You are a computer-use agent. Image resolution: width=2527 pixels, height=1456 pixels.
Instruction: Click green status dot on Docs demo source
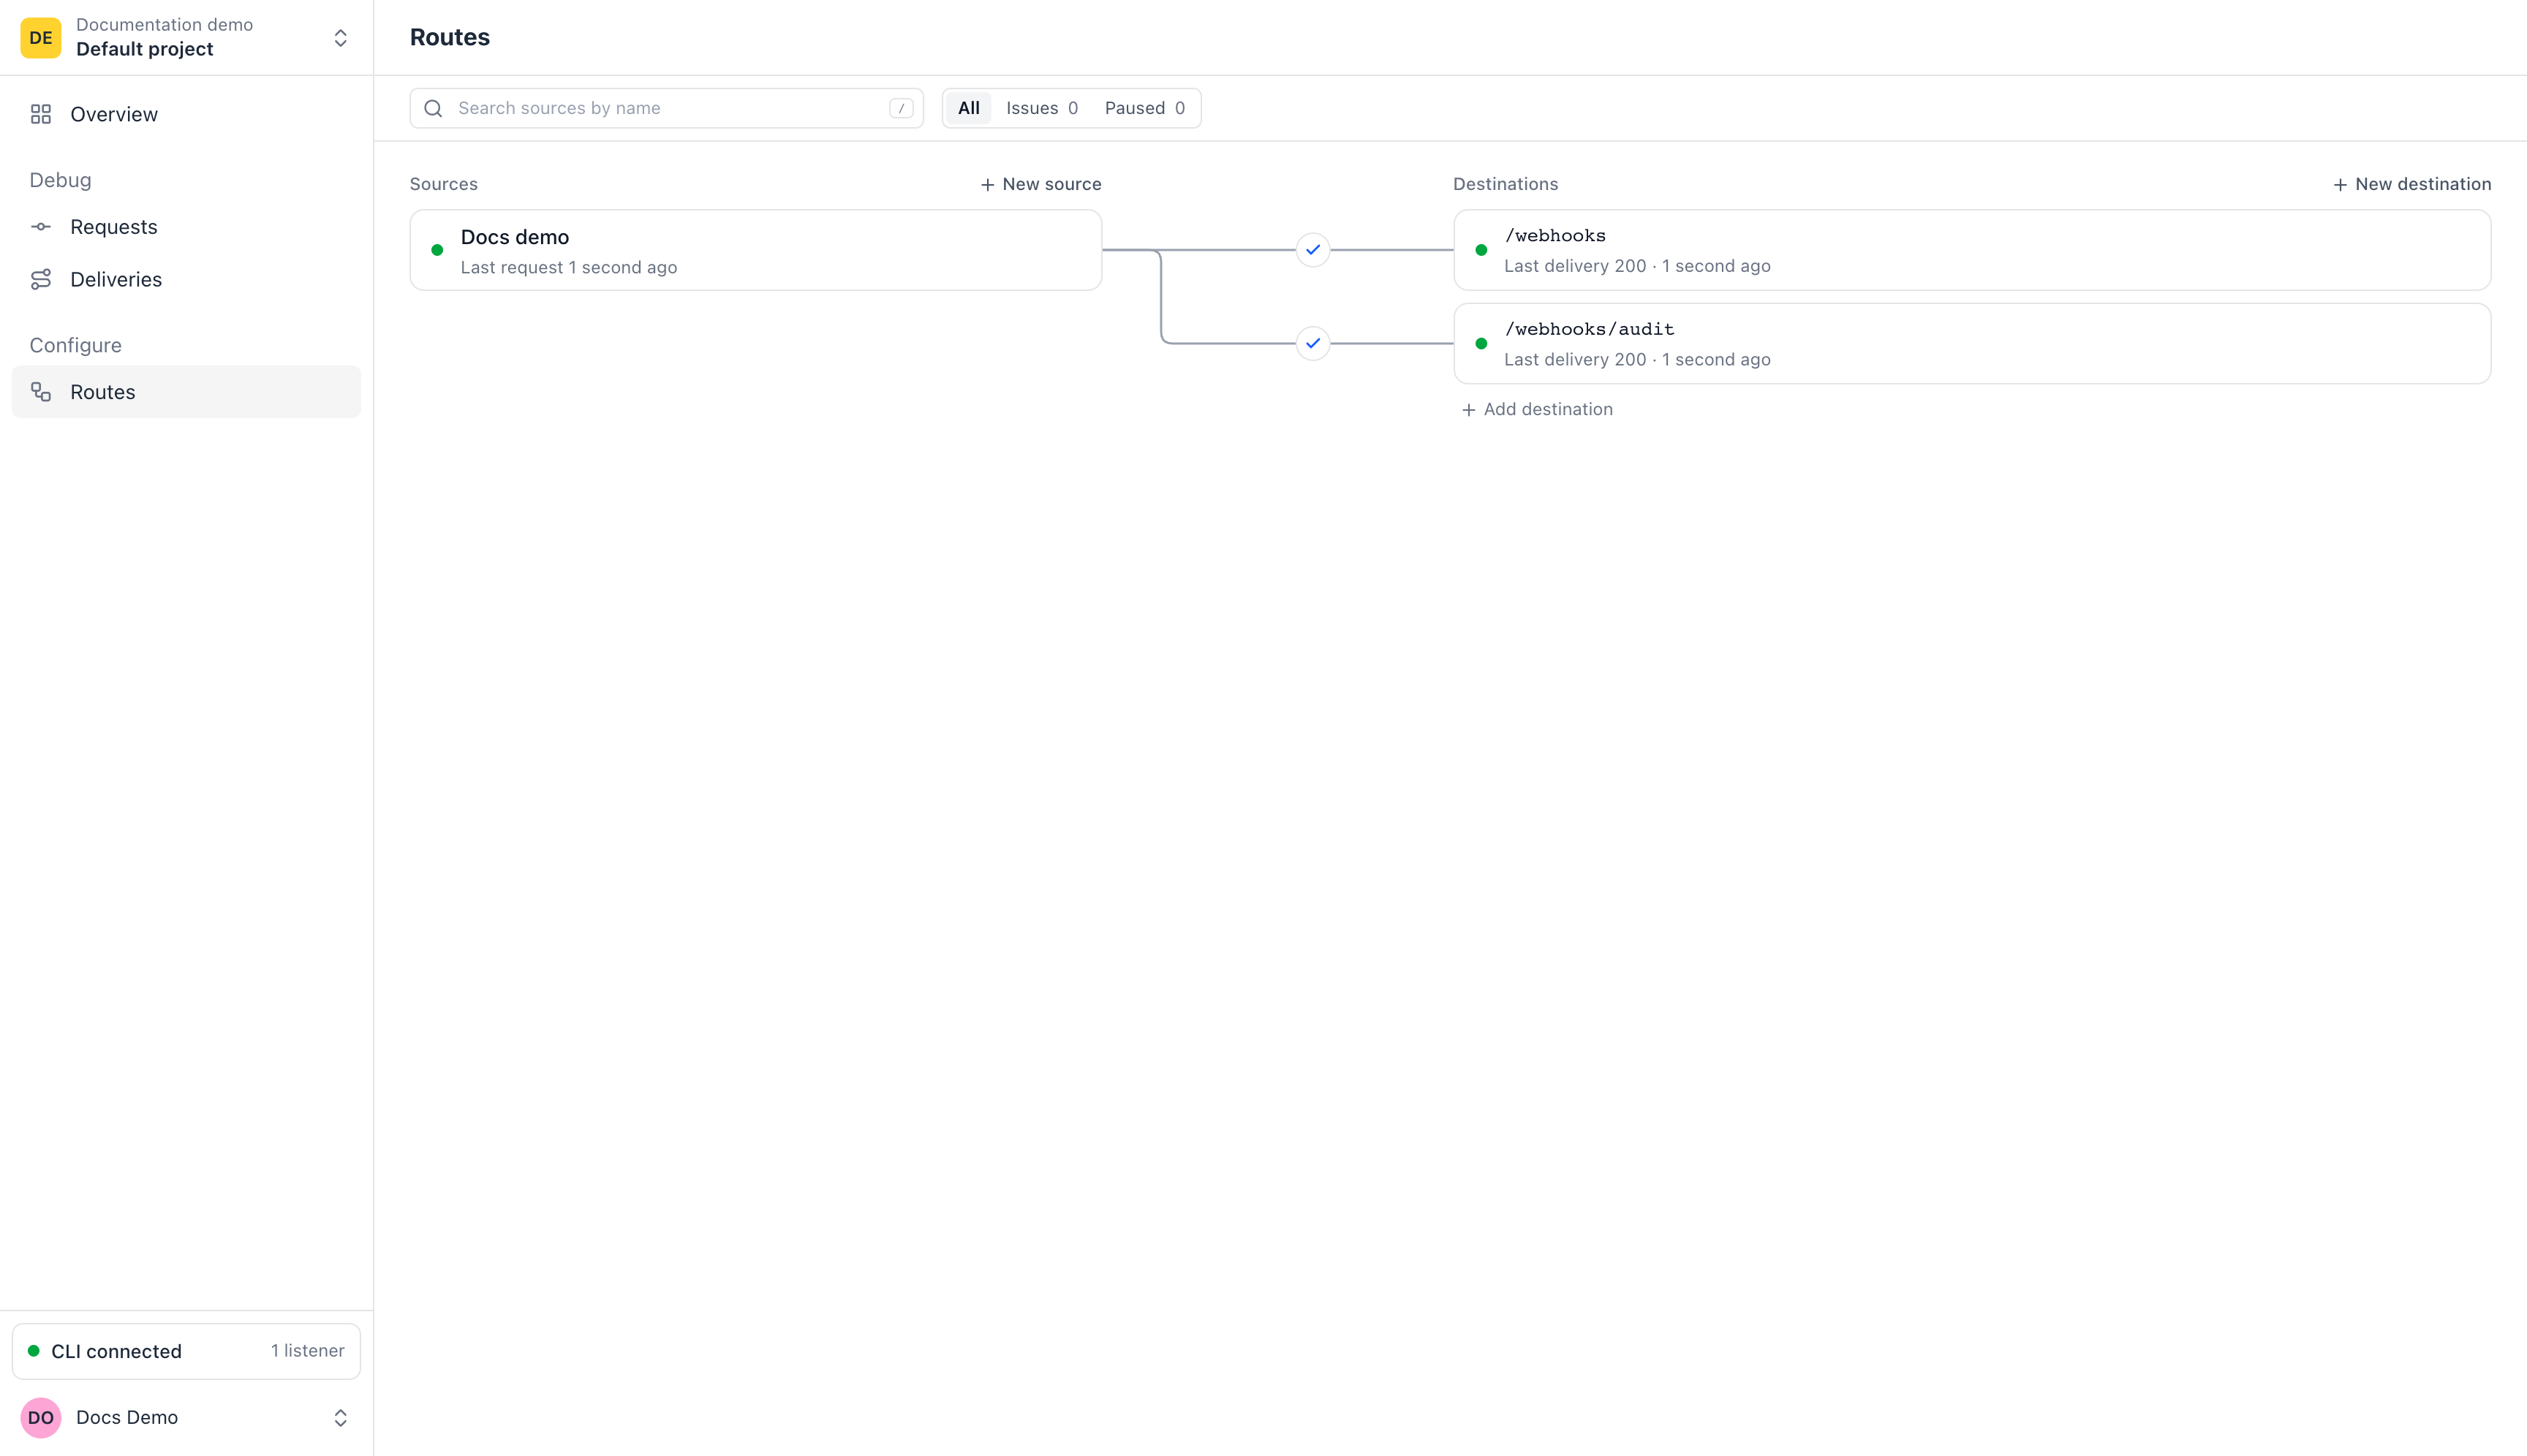437,250
